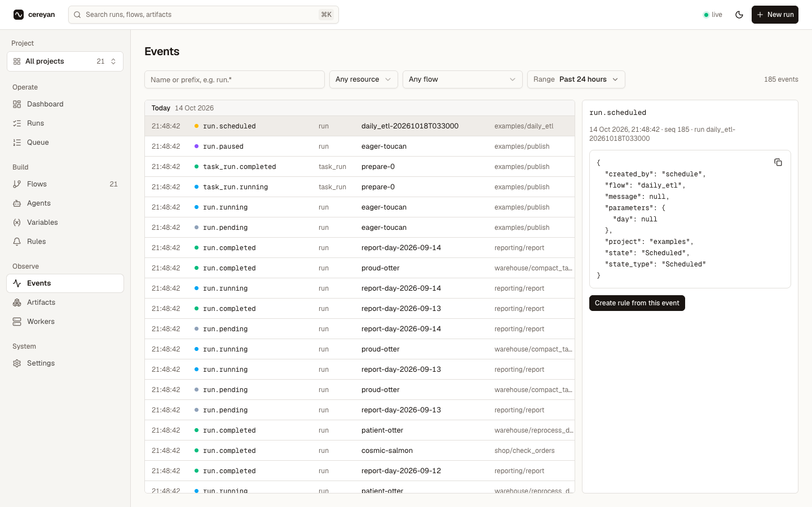Viewport: 812px width, 507px height.
Task: Navigate to Flows section
Action: click(x=65, y=184)
